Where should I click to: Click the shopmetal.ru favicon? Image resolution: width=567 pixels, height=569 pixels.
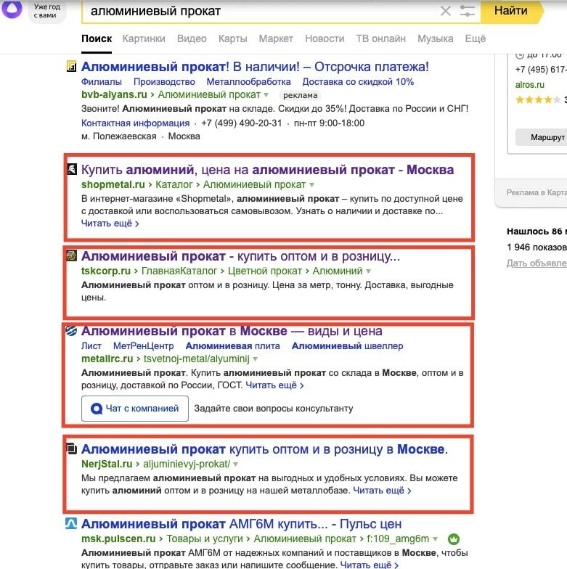point(71,170)
